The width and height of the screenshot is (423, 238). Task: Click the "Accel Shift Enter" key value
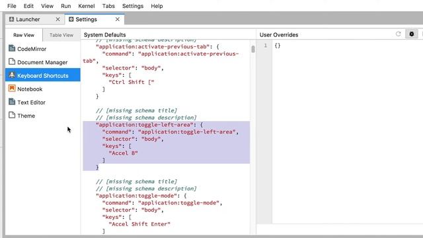139,224
